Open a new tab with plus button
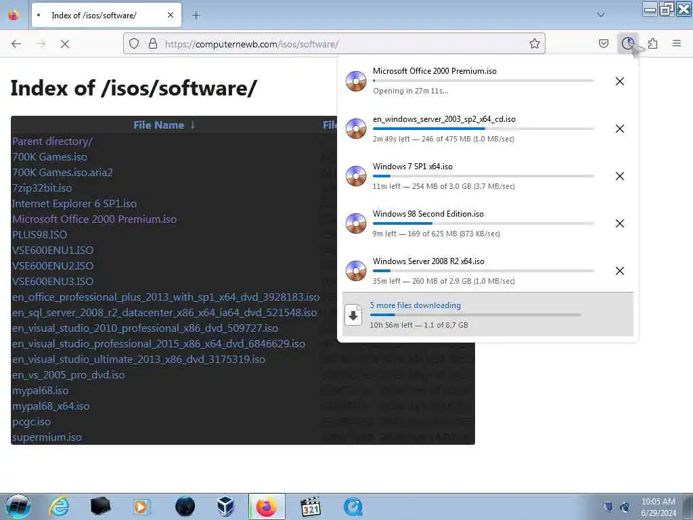Viewport: 693px width, 520px height. 196,16
